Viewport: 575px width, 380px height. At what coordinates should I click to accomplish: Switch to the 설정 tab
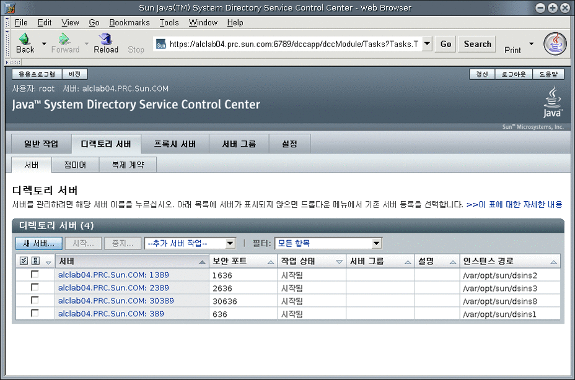coord(289,144)
